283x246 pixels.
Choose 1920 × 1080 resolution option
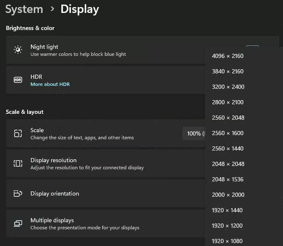227,241
